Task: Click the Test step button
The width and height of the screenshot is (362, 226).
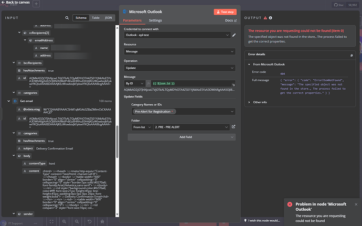Action: 225,12
